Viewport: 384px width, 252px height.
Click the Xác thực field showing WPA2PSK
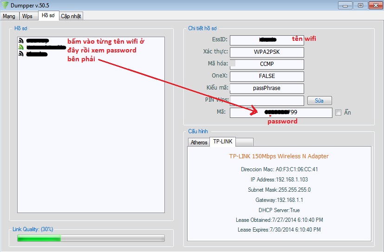(267, 52)
